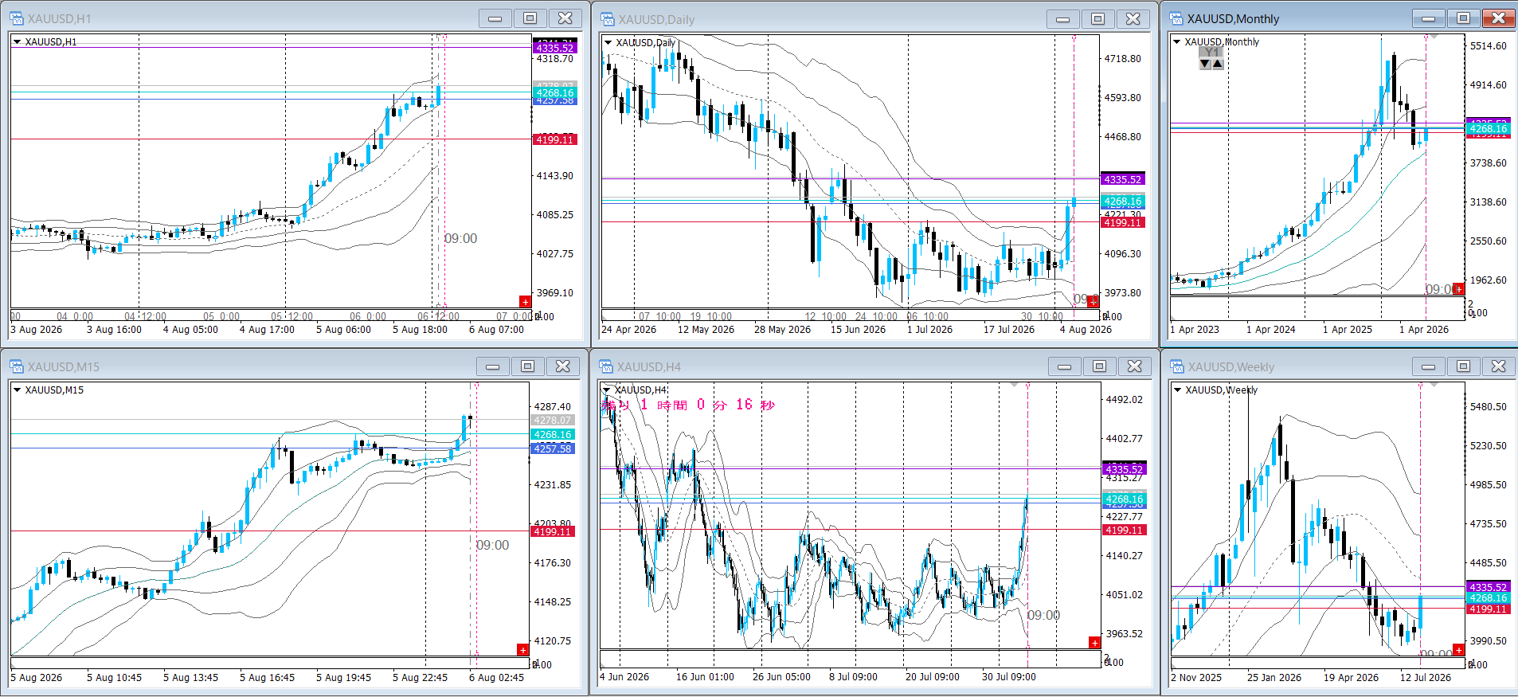Screen dimensions: 1518x697
Task: Maximize the XAUUSD,Daily chart window
Action: click(x=1098, y=19)
